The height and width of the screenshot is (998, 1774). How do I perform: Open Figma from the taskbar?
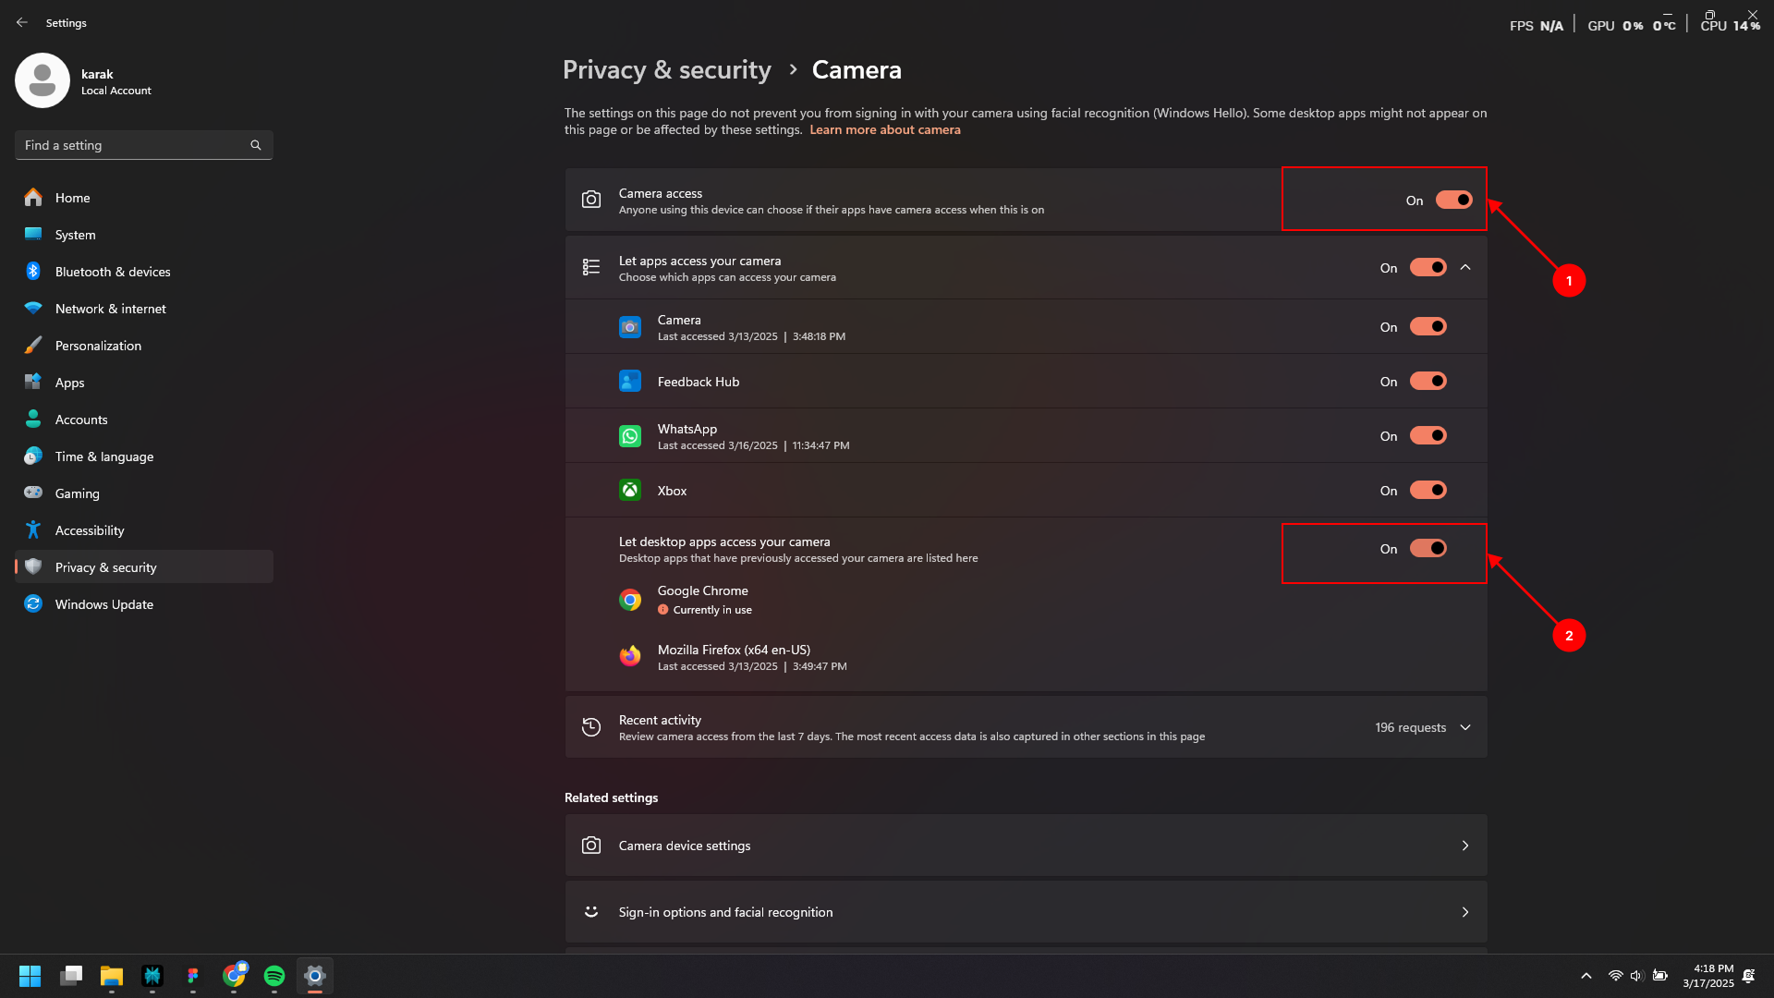click(x=193, y=976)
